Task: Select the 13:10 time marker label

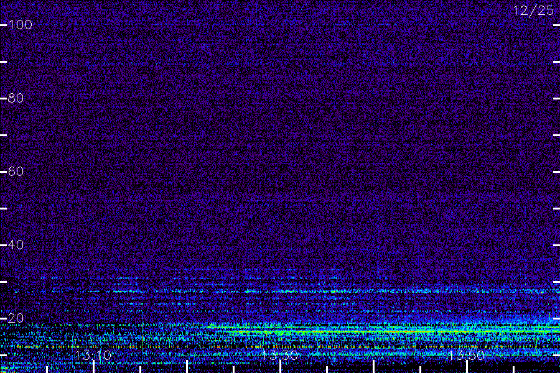Action: point(93,356)
